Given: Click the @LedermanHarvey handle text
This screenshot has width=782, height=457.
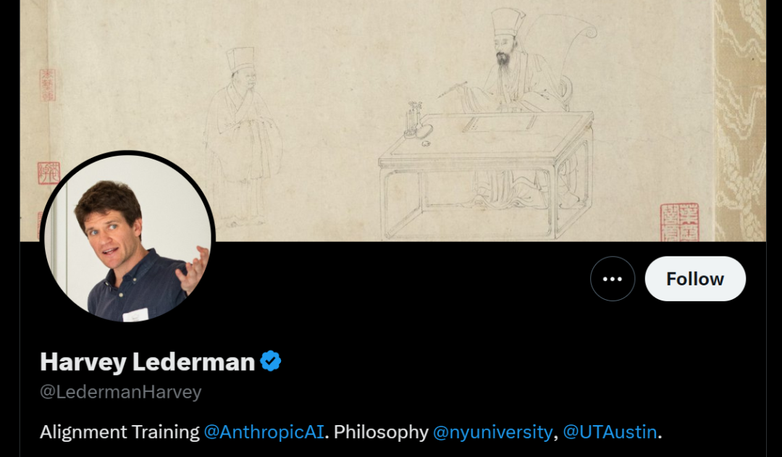Looking at the screenshot, I should pos(121,392).
